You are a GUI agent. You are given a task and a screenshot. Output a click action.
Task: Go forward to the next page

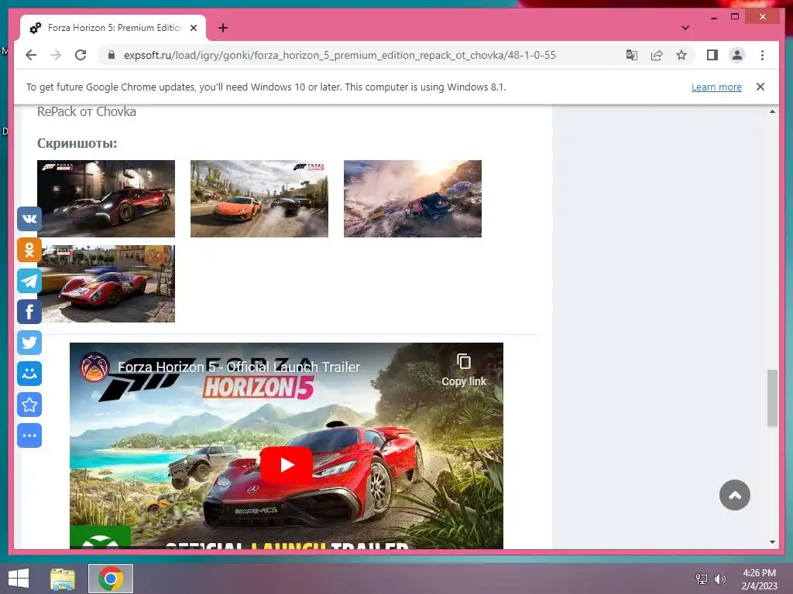coord(56,55)
